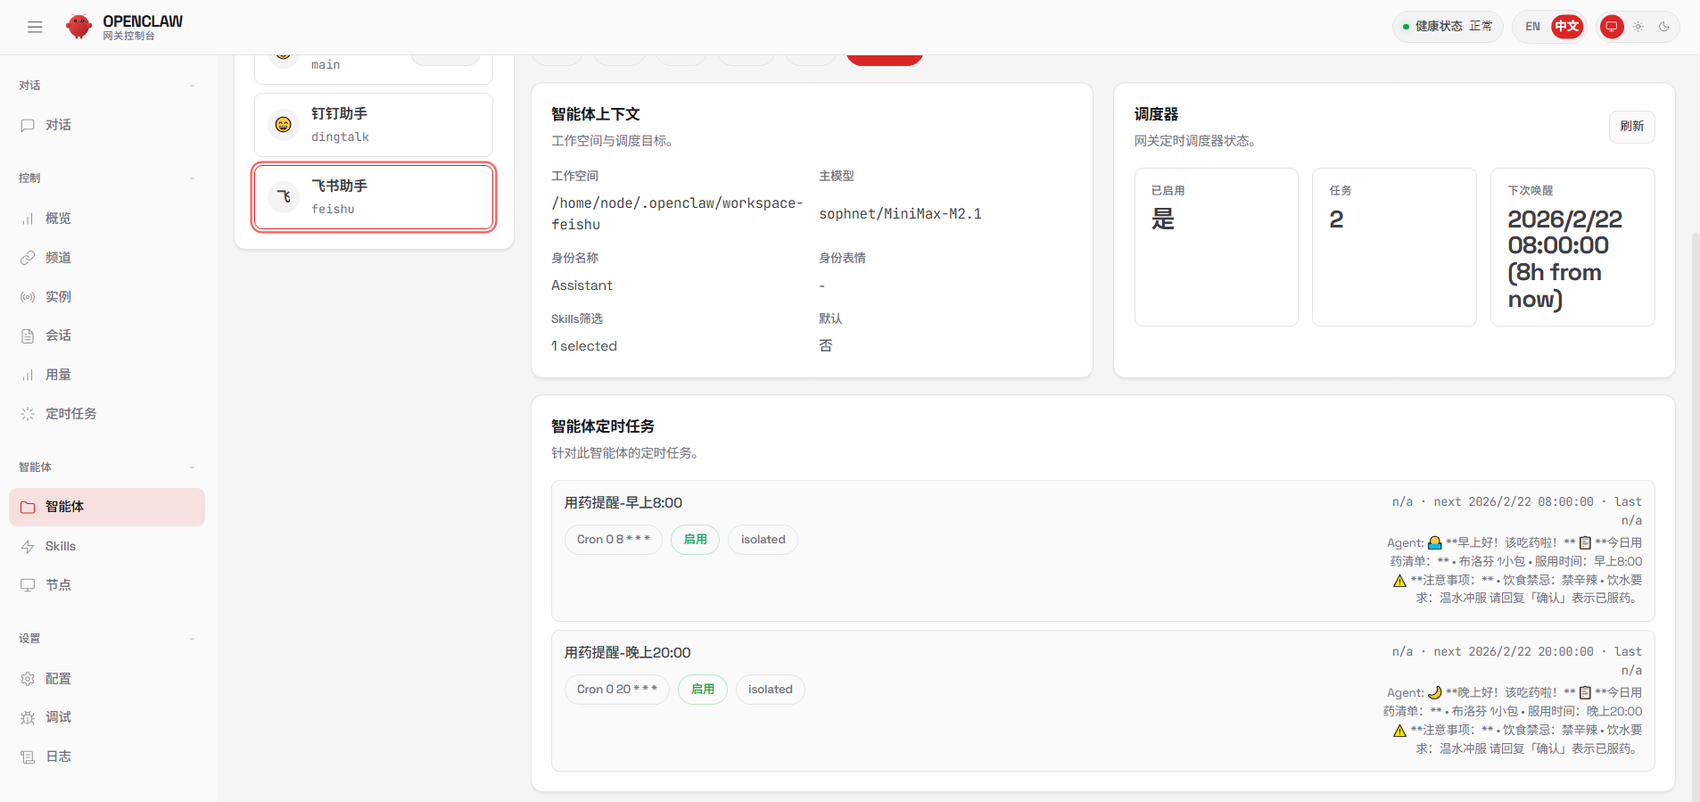1700x802 pixels.
Task: Click the 调试 bug icon
Action: 28,717
